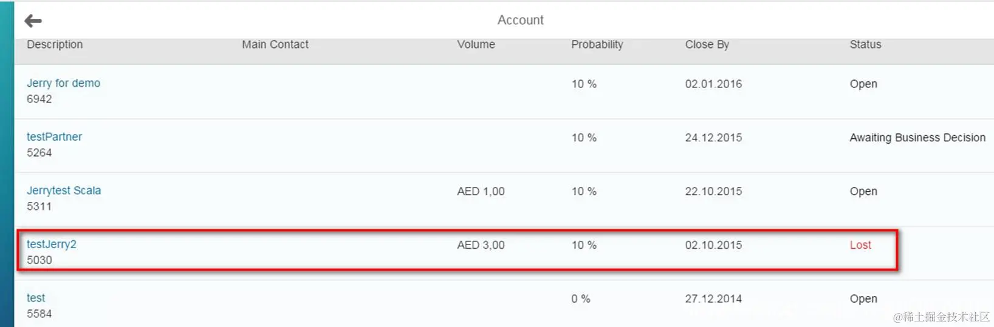
Task: Open the Jerry for demo opportunity
Action: 63,83
